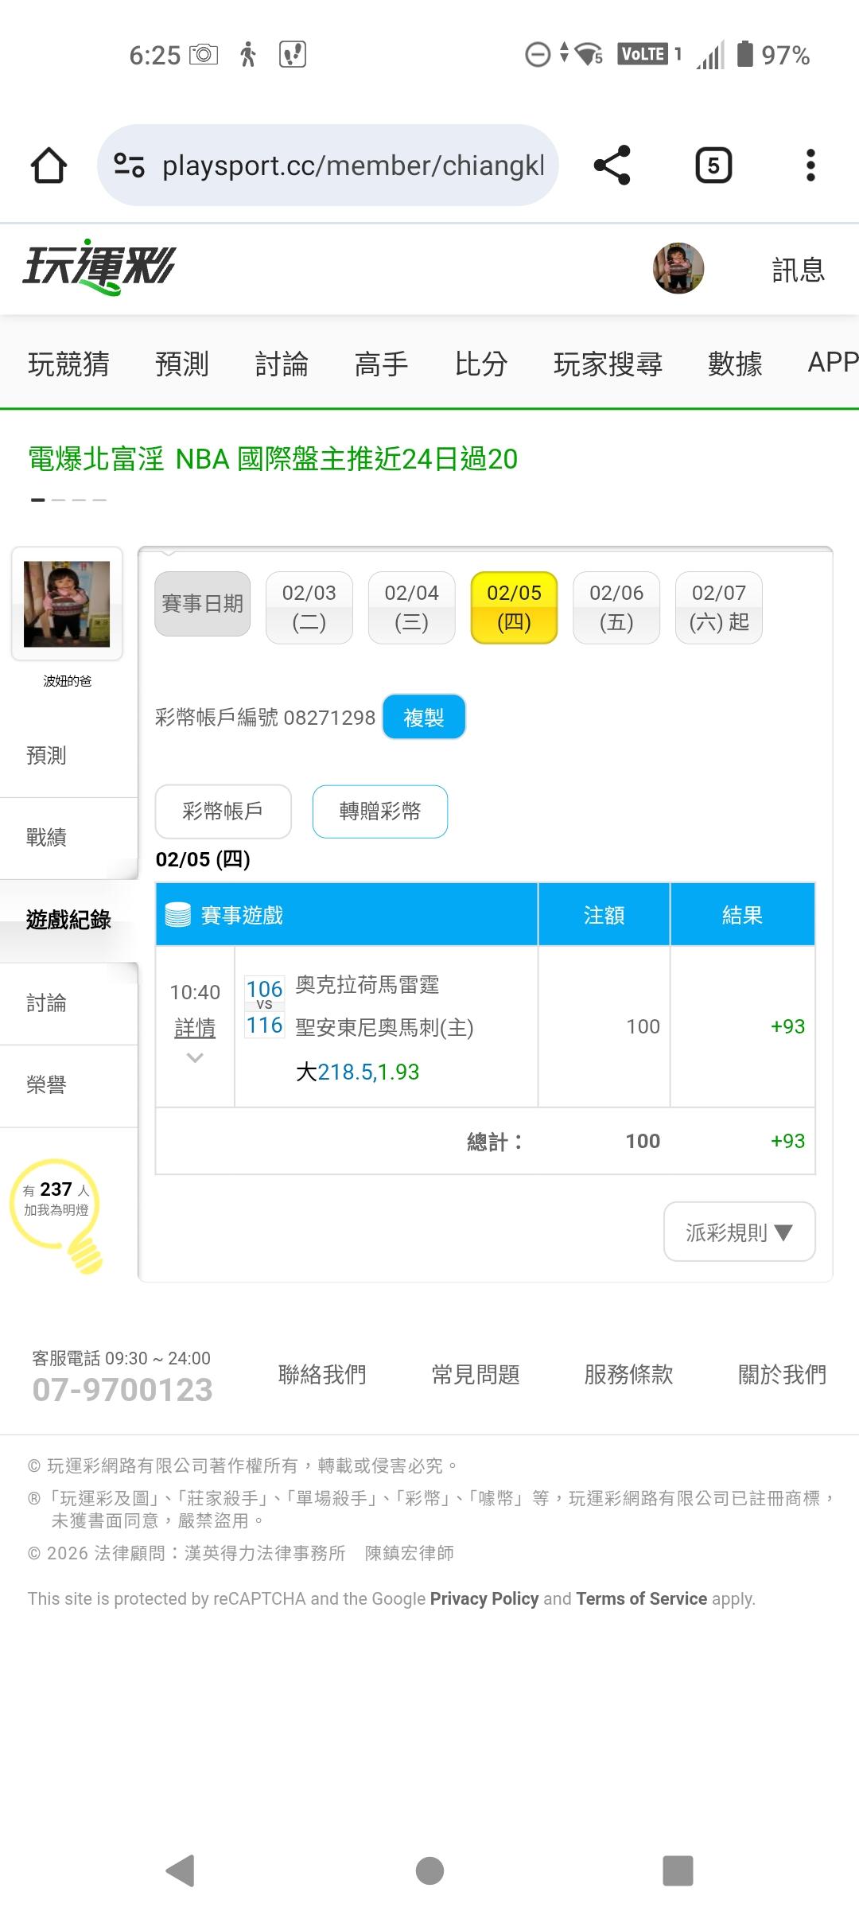Tap the round profile avatar in header
This screenshot has height=1919, width=859.
point(678,269)
